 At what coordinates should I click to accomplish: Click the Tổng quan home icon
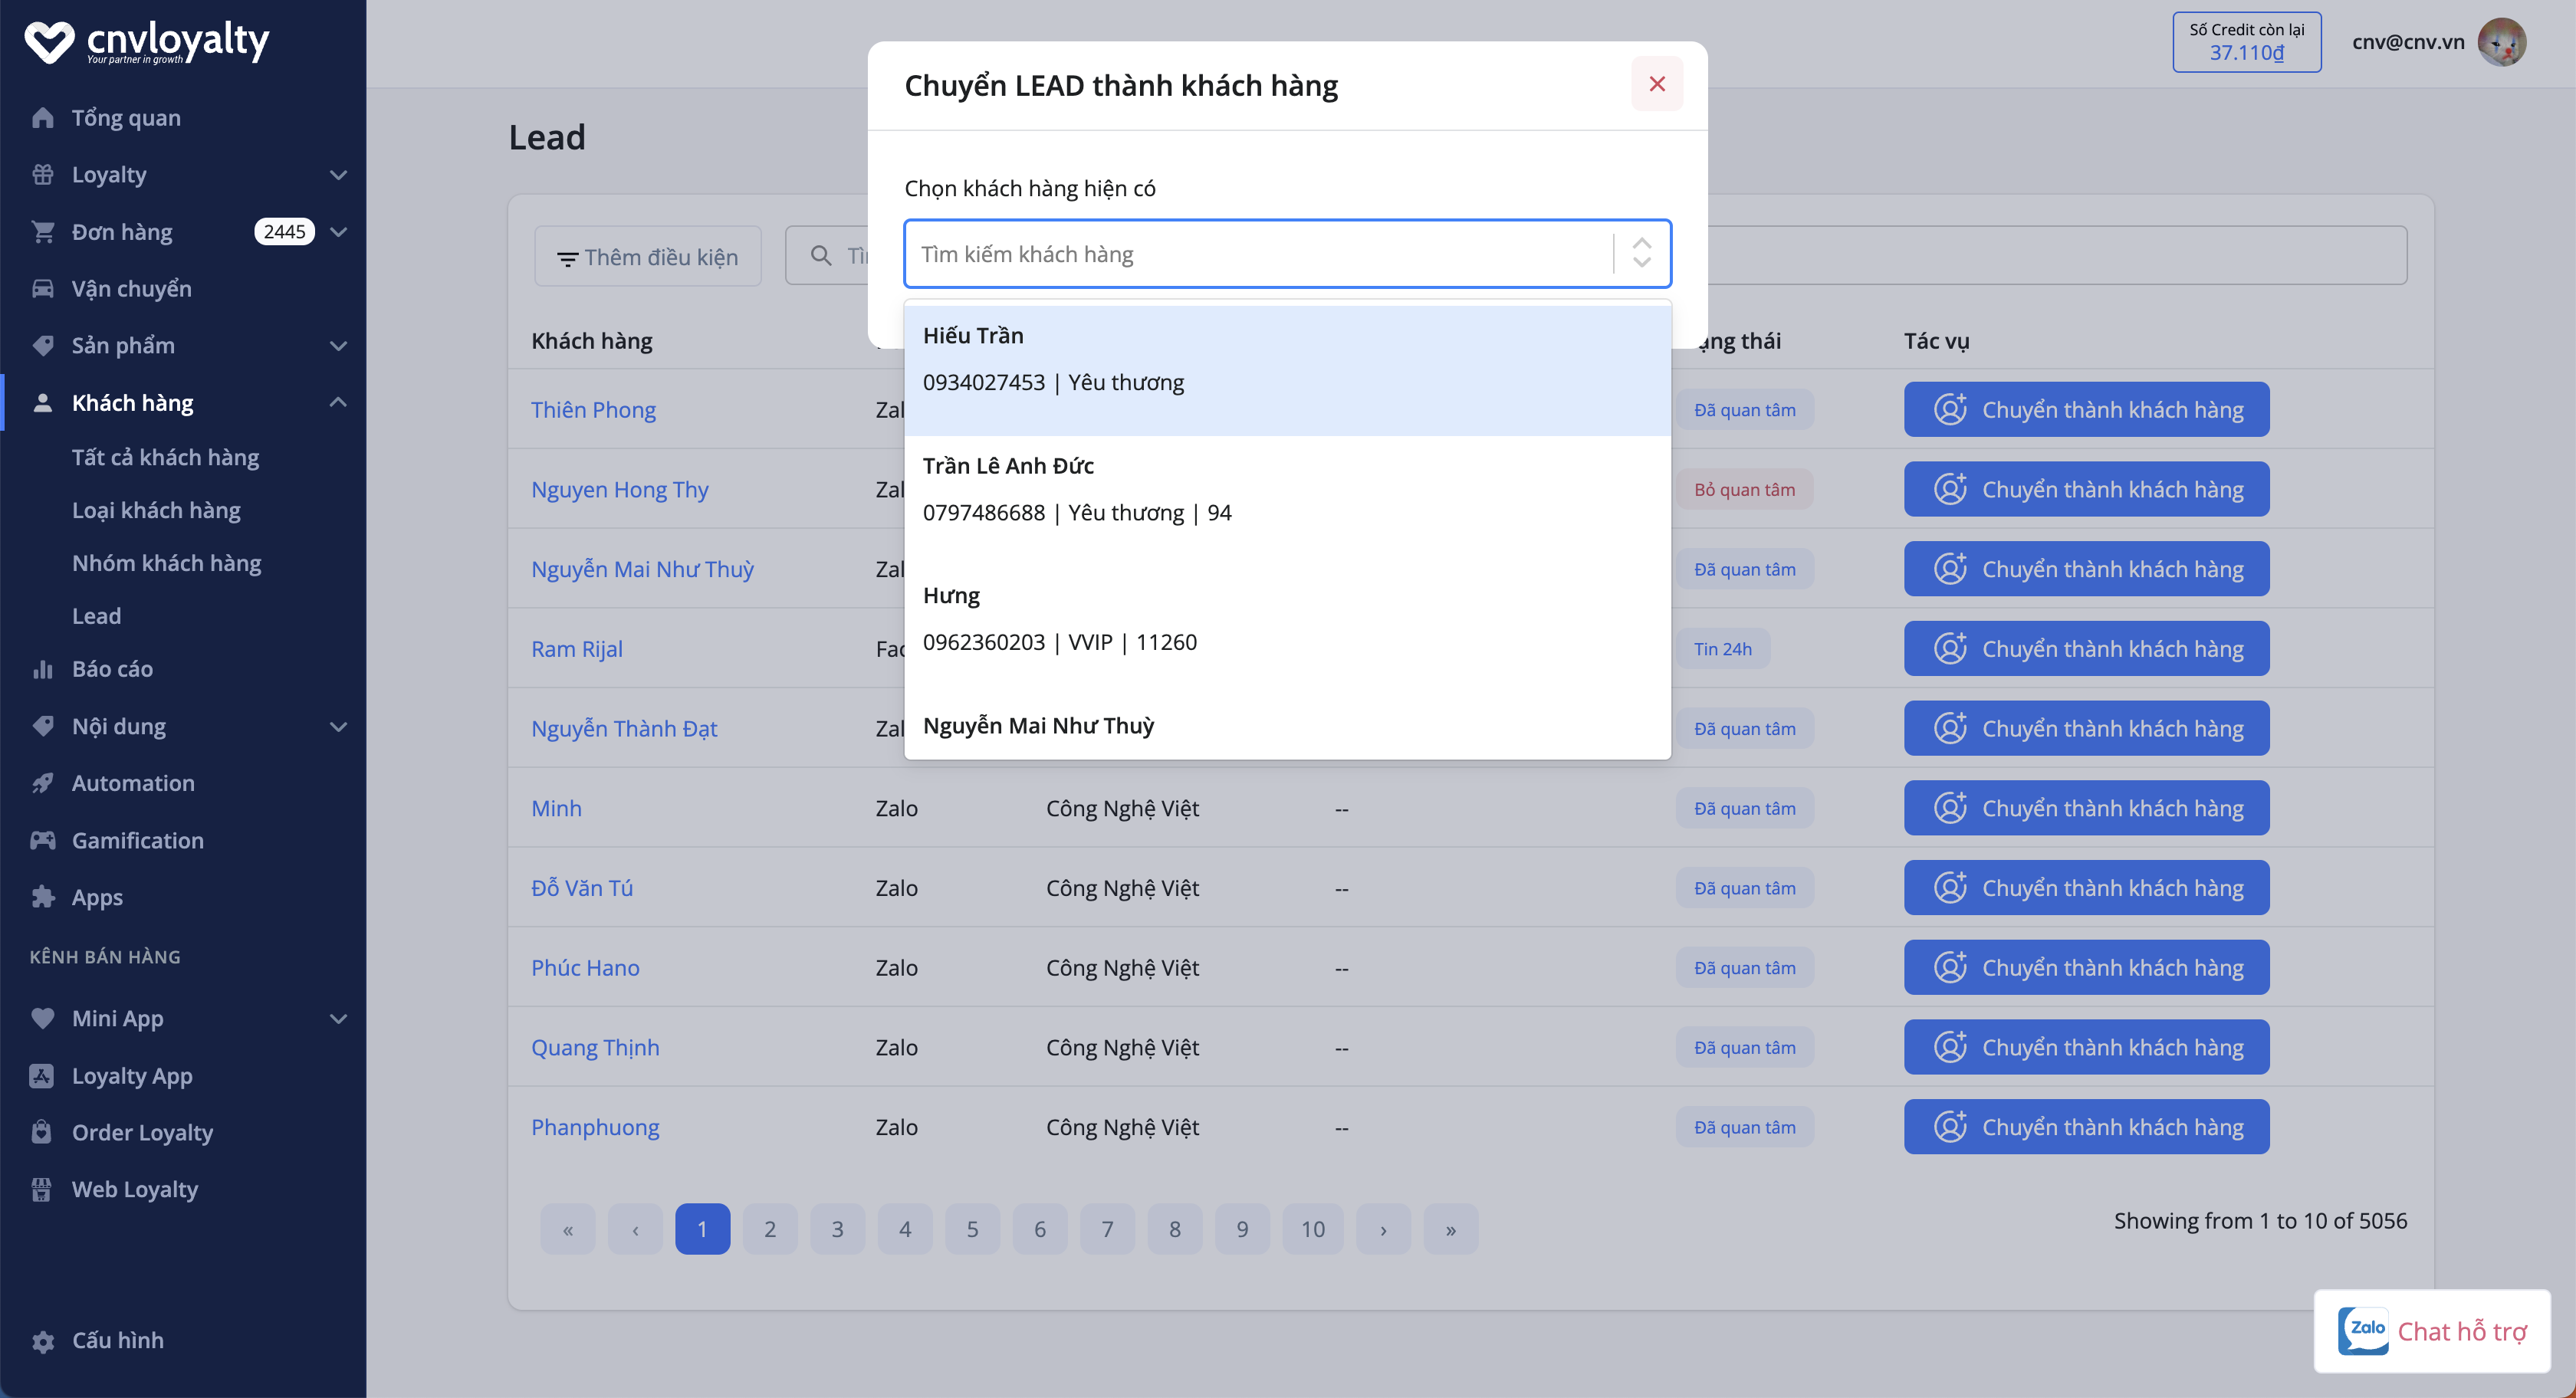click(x=42, y=118)
